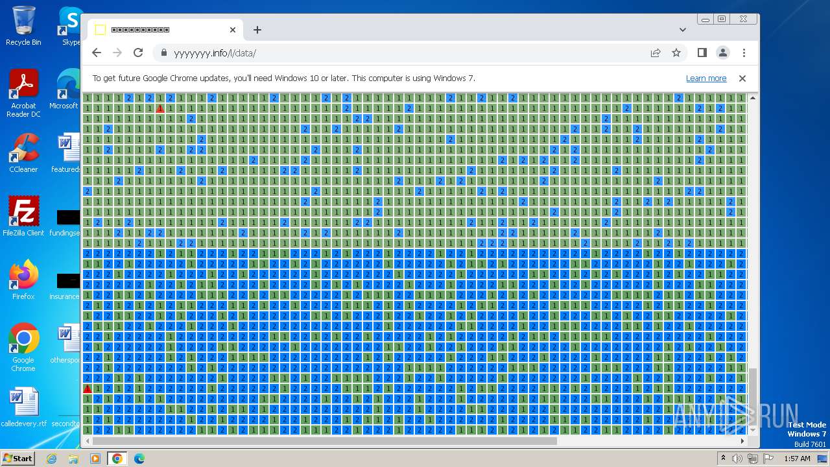Click the red triangle cell in the lower-left grid
Screen dimensions: 830x467
tap(88, 389)
